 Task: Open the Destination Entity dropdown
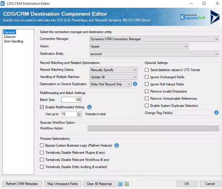coord(154,54)
